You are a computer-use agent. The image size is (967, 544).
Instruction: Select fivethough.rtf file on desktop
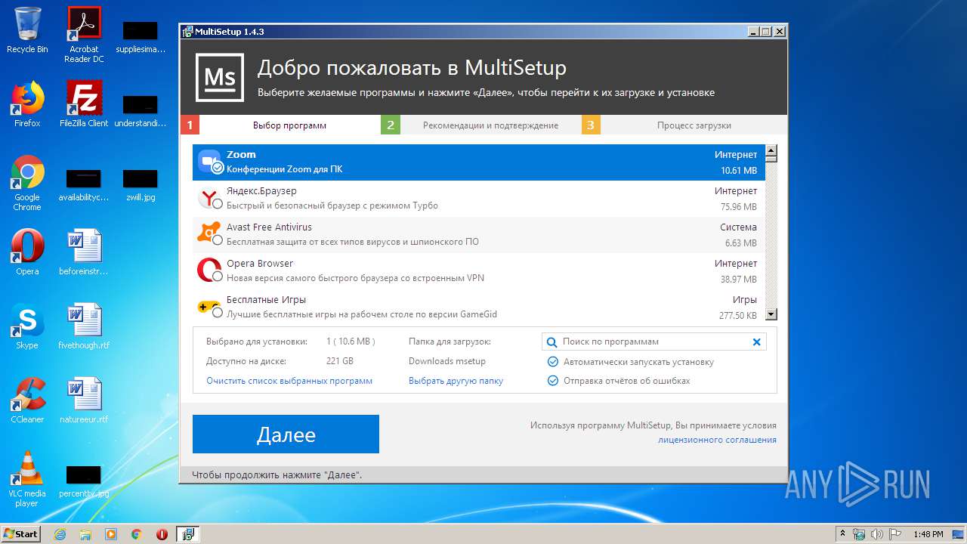coord(84,326)
